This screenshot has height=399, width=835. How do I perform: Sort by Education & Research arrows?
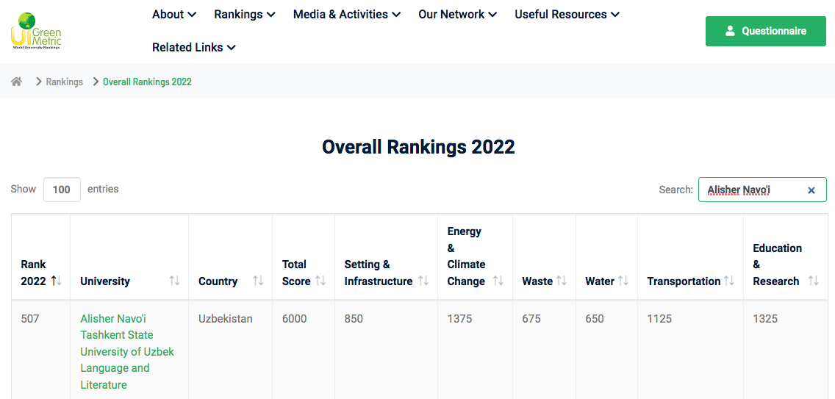click(x=813, y=281)
